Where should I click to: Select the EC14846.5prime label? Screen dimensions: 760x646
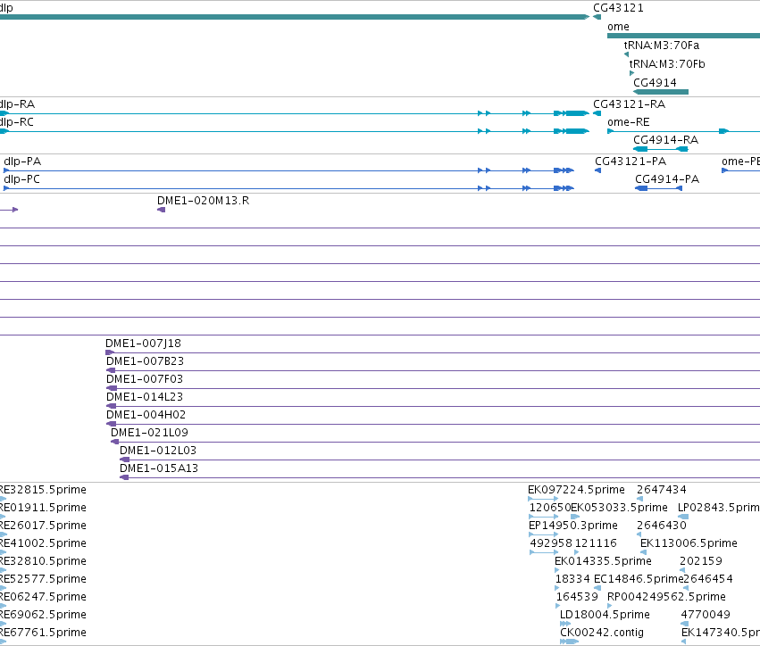pos(639,579)
